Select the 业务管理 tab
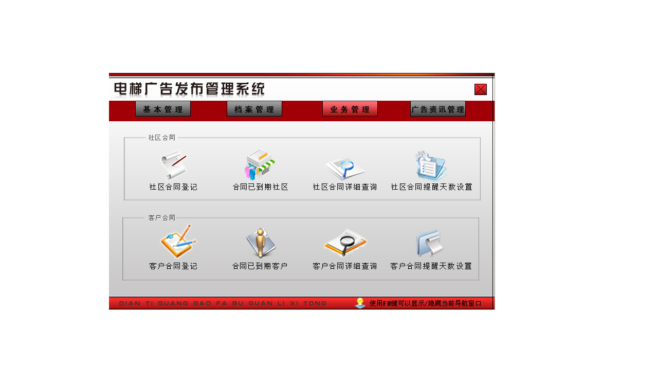This screenshot has width=658, height=370. point(350,108)
